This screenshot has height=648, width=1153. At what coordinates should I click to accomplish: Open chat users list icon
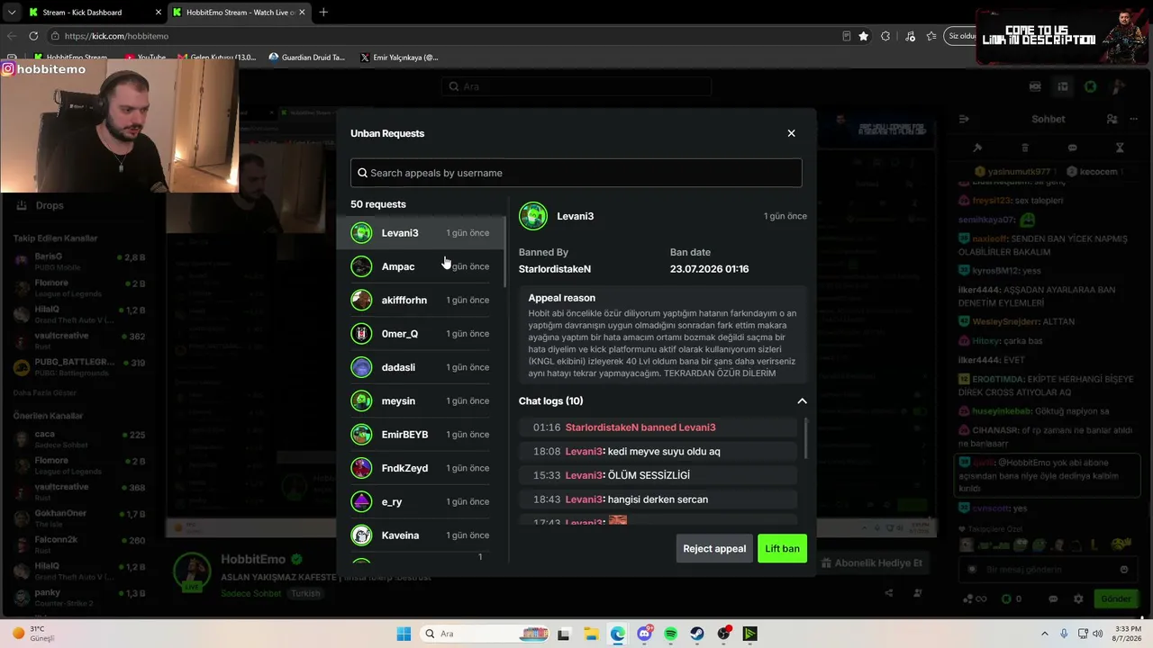[1112, 119]
